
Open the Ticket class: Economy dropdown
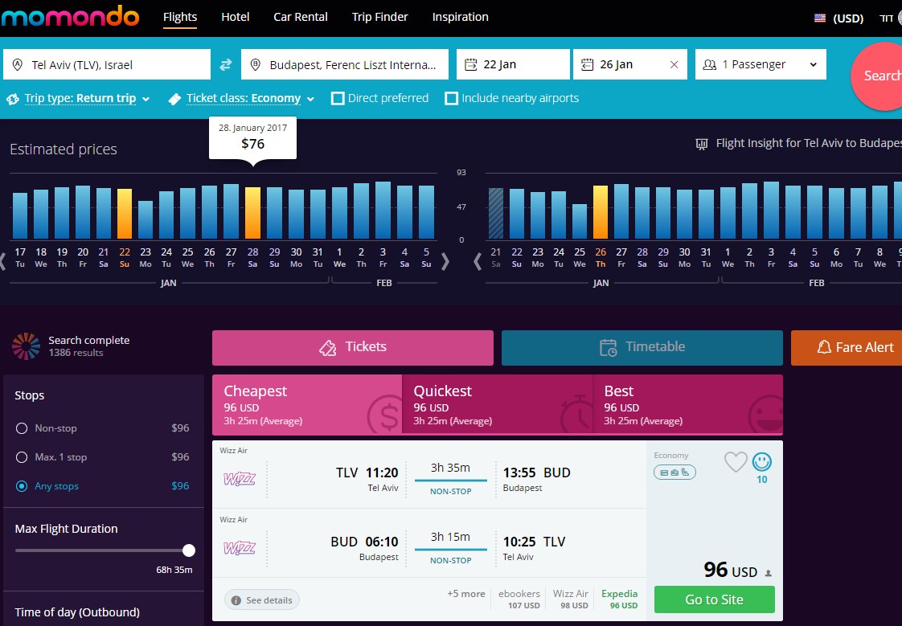tap(250, 98)
